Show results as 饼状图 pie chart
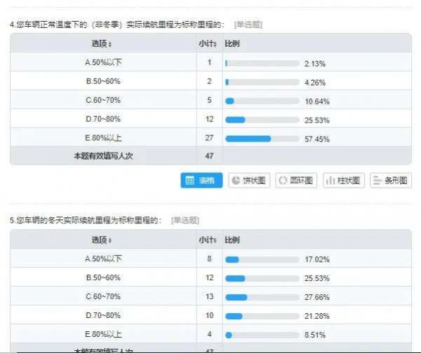The width and height of the screenshot is (421, 353). click(248, 181)
